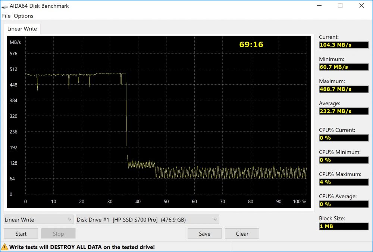This screenshot has height=252, width=373.
Task: Click the 100 % label on horizontal axis
Action: (300, 201)
